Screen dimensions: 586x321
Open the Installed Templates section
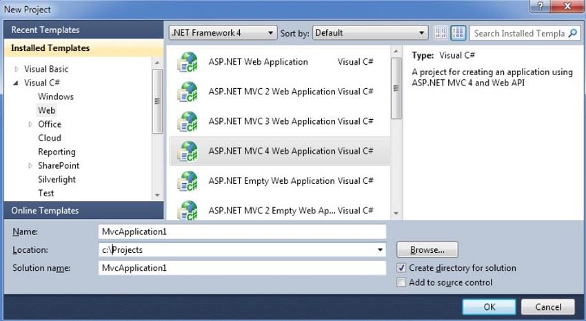pos(83,48)
